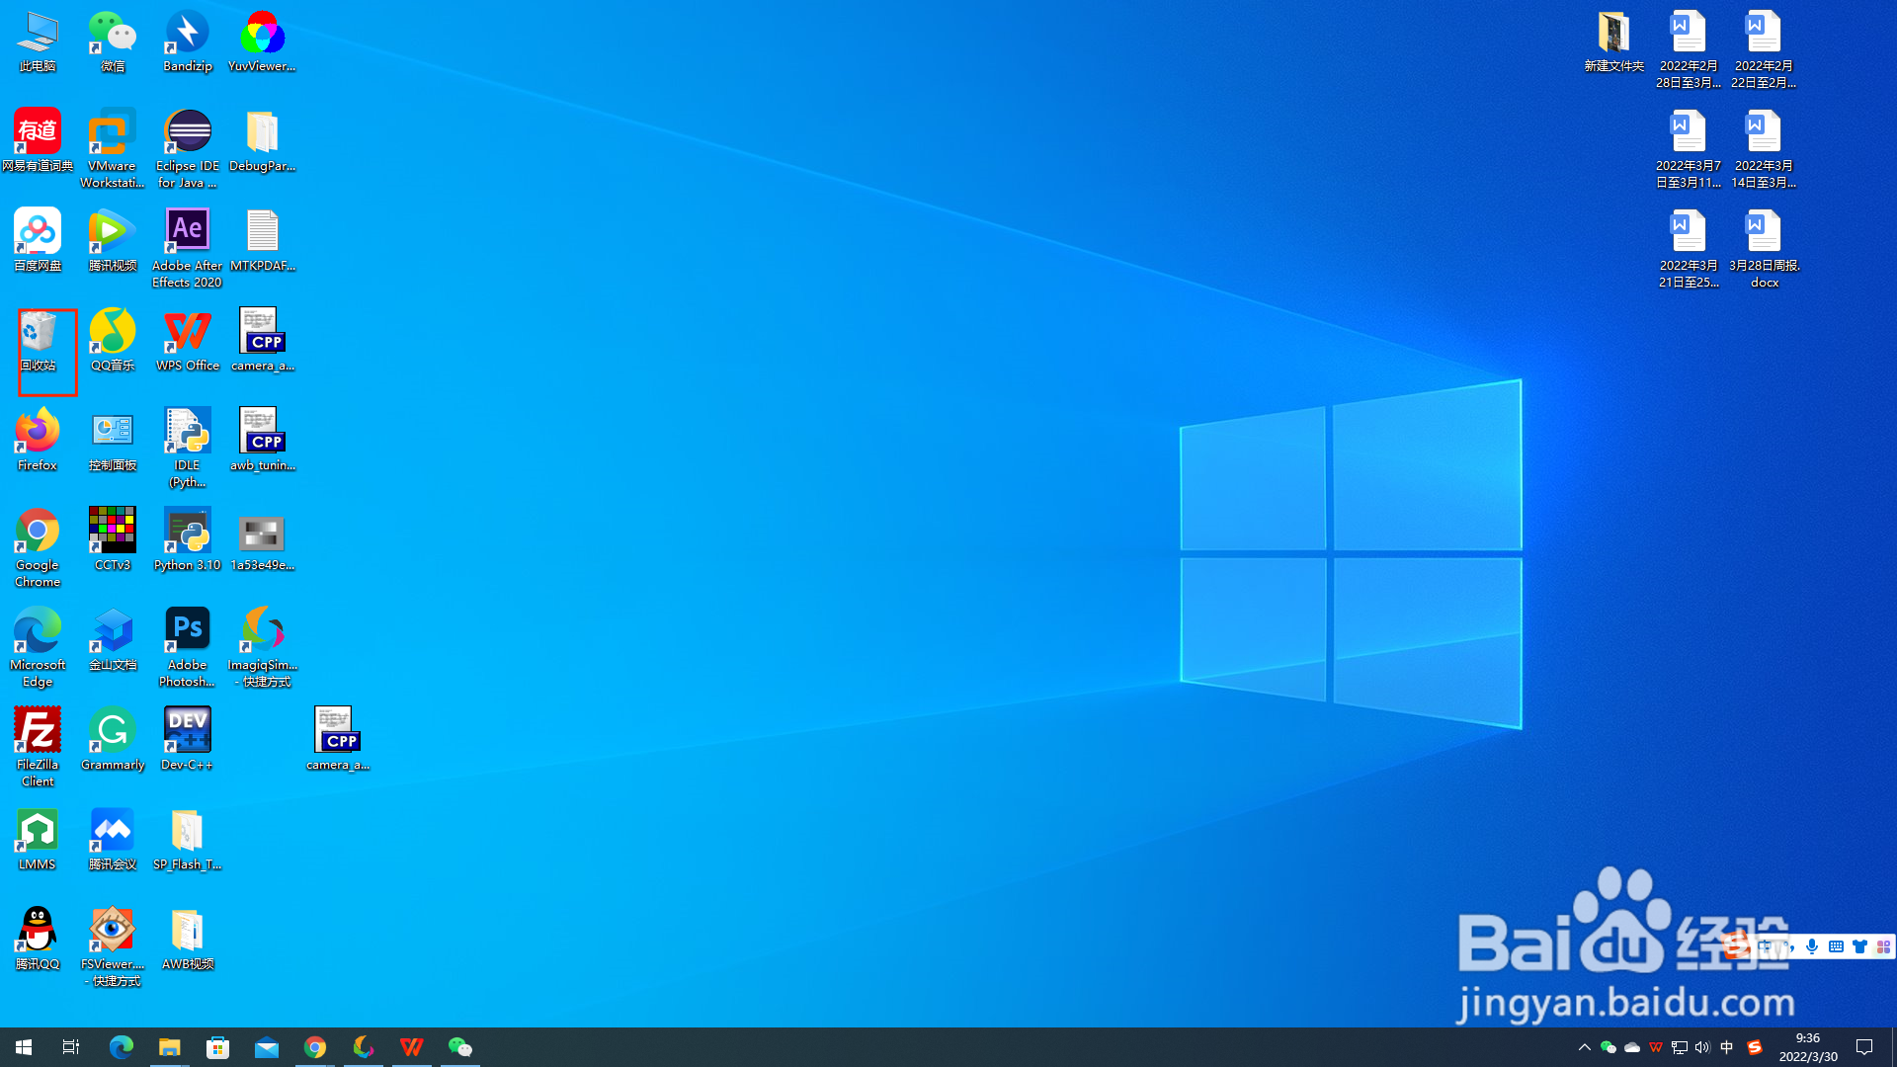Open the Sogou skin shirt icon
Viewport: 1897px width, 1067px height.
click(x=1859, y=946)
